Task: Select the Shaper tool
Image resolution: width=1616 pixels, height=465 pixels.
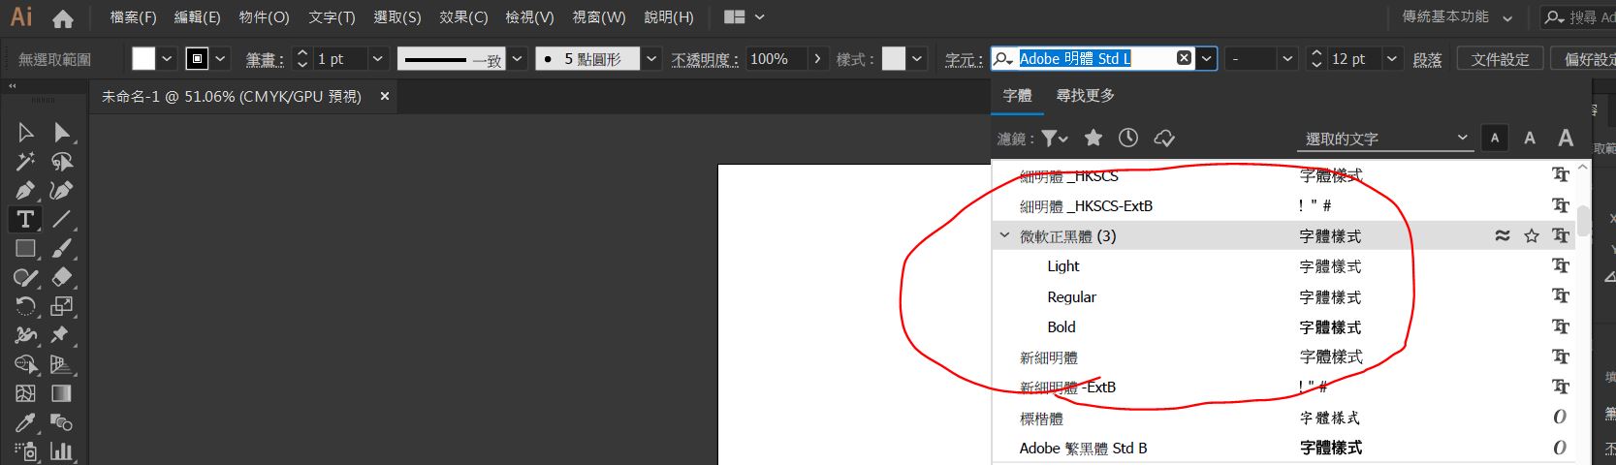Action: tap(26, 278)
